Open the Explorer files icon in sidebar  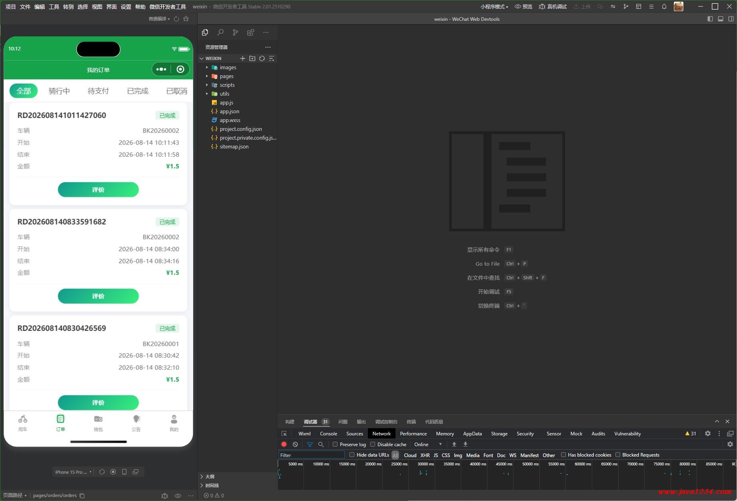pyautogui.click(x=205, y=32)
